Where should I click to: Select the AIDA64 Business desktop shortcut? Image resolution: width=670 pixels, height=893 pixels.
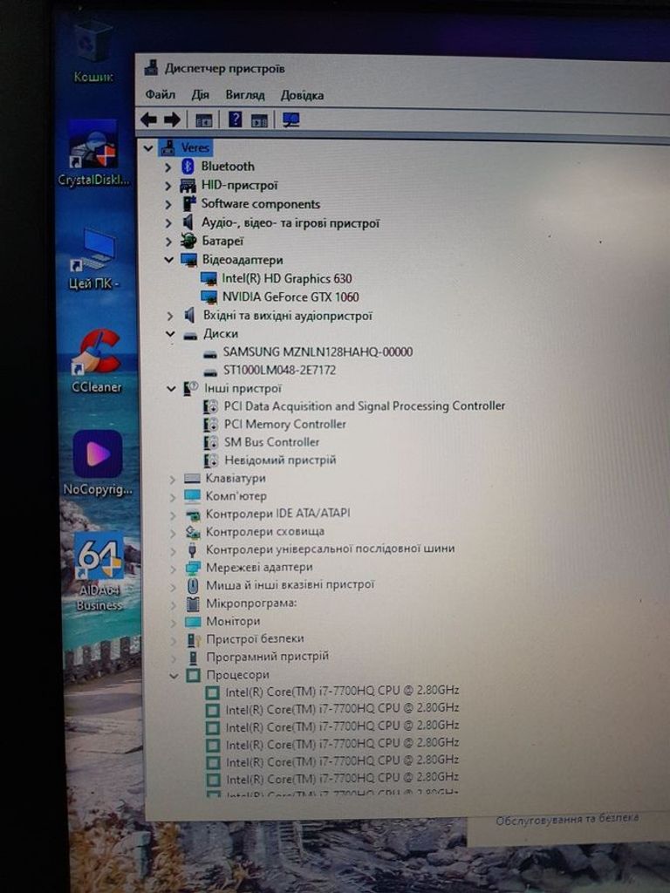[99, 572]
